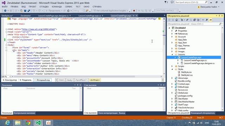The height and width of the screenshot is (126, 225).
Task: Click the <body> breadcrumb tag
Action: pos(70,80)
